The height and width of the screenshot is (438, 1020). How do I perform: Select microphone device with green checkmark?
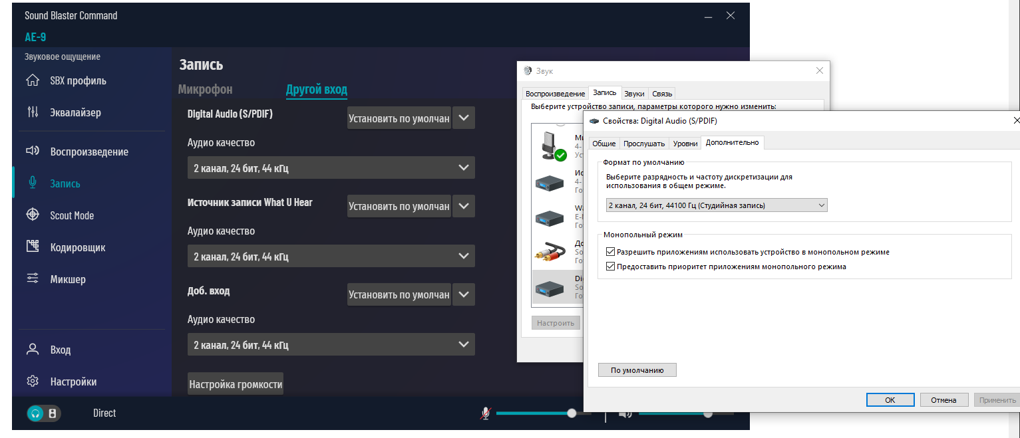pyautogui.click(x=552, y=145)
